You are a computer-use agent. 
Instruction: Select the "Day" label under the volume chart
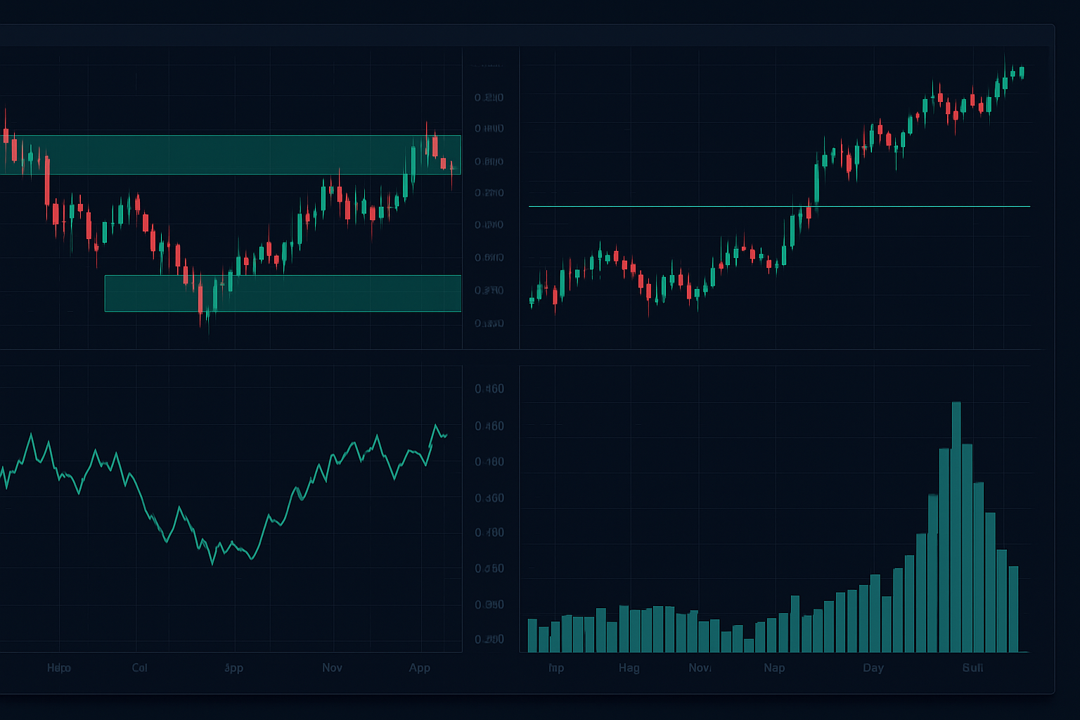873,667
